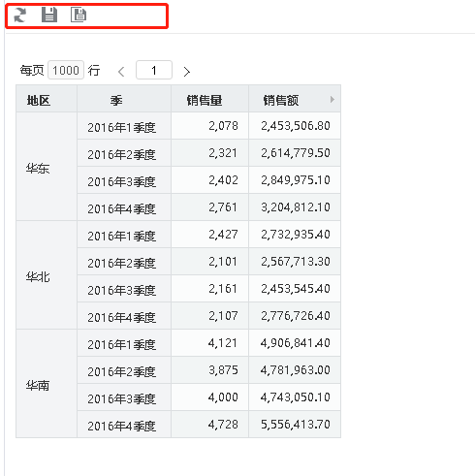This screenshot has height=476, width=475.
Task: Click the 华南 region cell
Action: [47, 384]
